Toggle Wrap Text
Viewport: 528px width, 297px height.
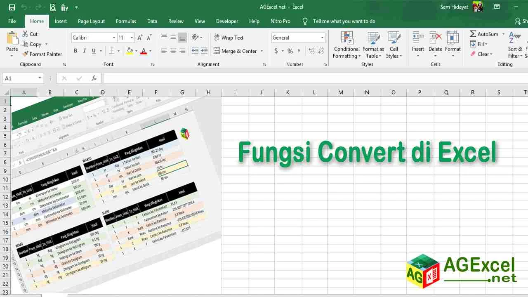(229, 38)
